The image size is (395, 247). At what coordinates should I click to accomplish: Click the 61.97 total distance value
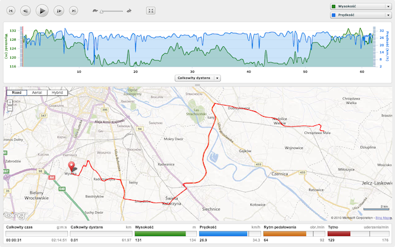coord(127,240)
